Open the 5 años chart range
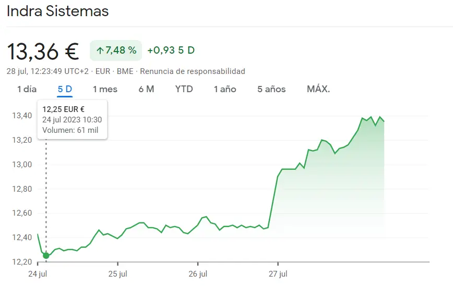This screenshot has height=287, width=453. (x=271, y=89)
